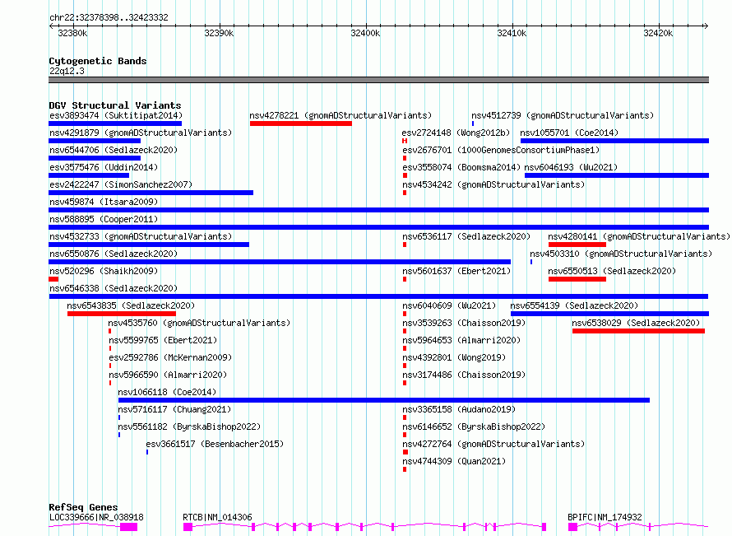Screen dimensions: 732x536
Task: Click esv3558074 (Boomsma2014) label
Action: tap(461, 167)
